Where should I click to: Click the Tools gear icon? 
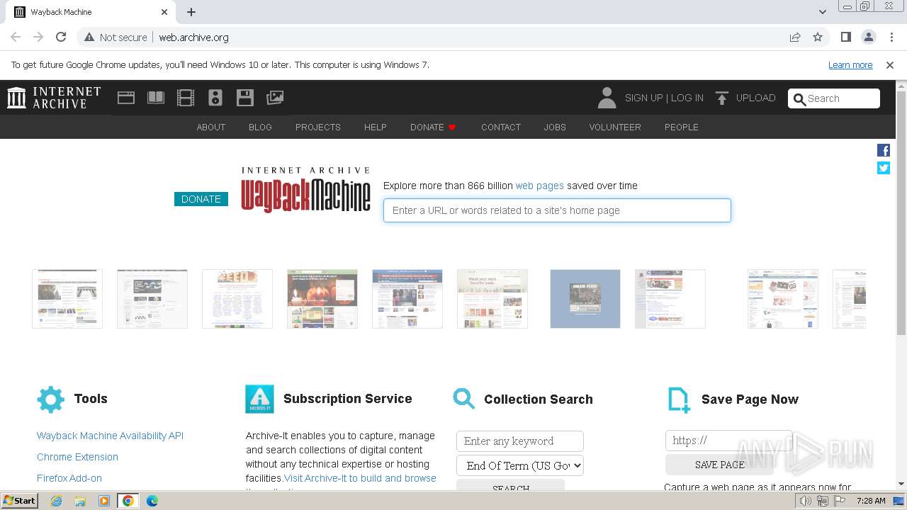click(x=50, y=399)
